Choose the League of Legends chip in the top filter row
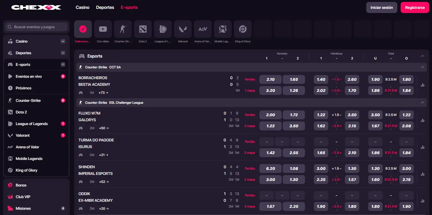Image resolution: width=432 pixels, height=215 pixels. [163, 29]
